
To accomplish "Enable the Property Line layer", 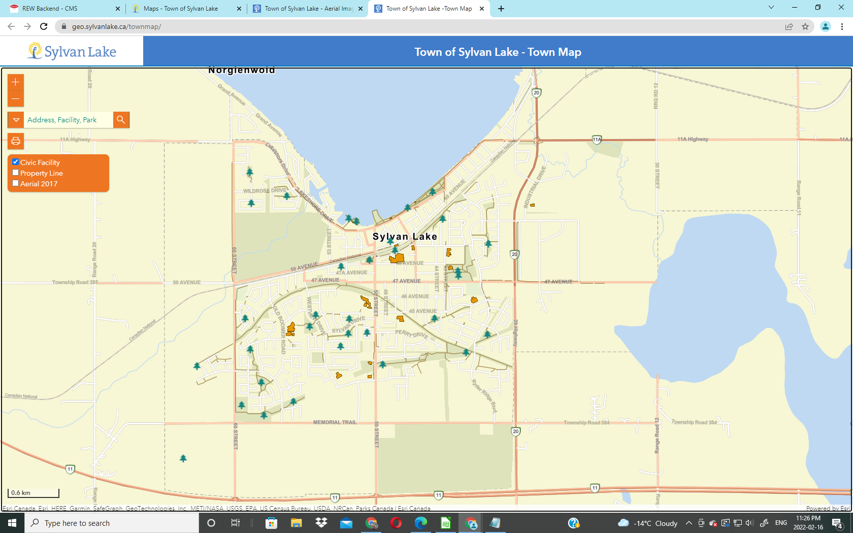I will [16, 173].
